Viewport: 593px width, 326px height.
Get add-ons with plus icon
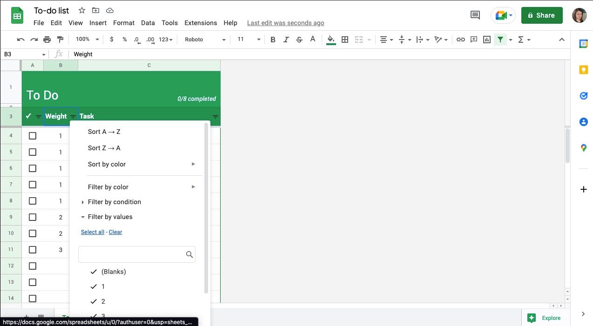584,189
